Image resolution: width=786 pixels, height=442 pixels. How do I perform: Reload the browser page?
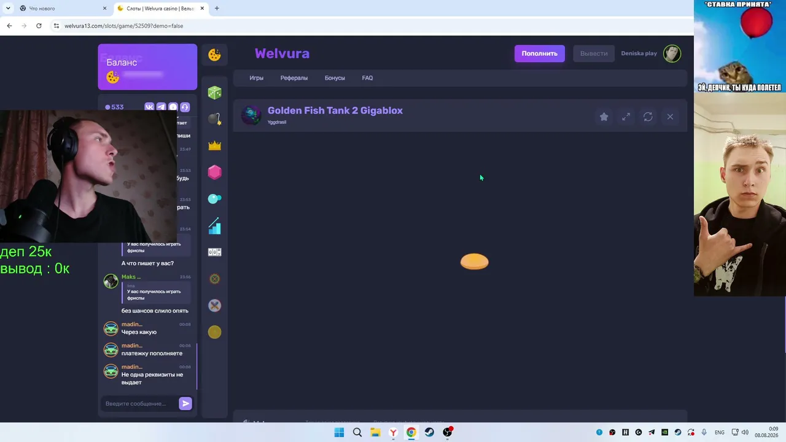pos(39,26)
